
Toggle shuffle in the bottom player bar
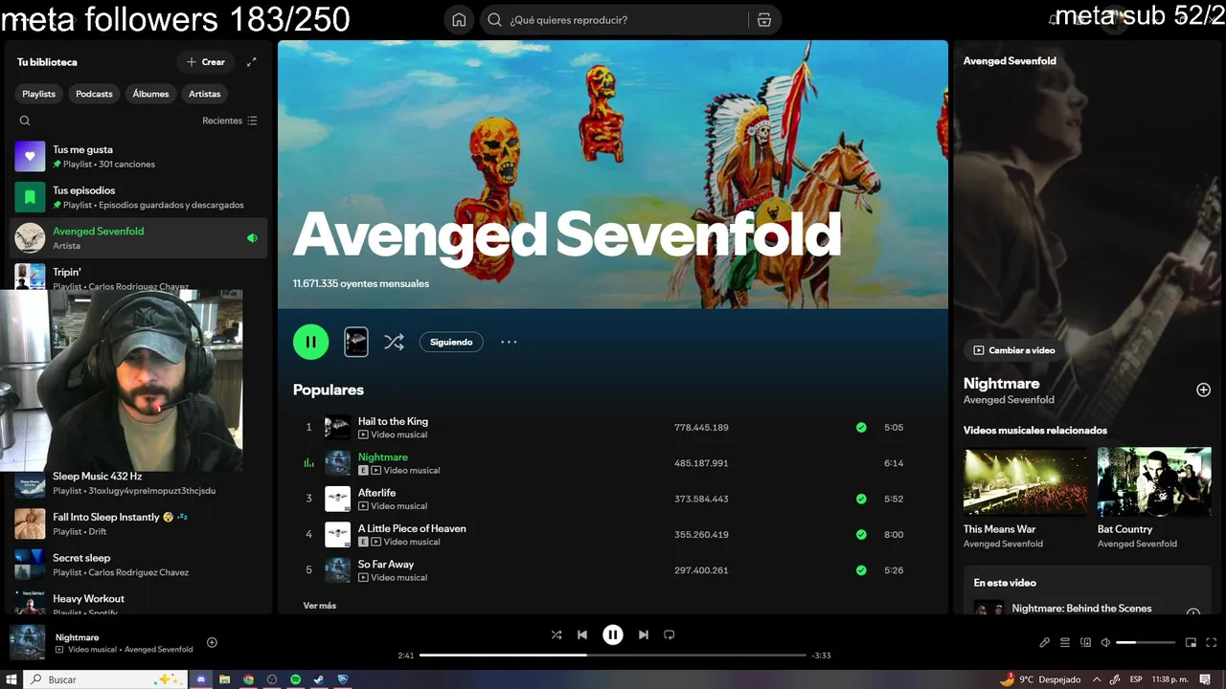pos(556,634)
